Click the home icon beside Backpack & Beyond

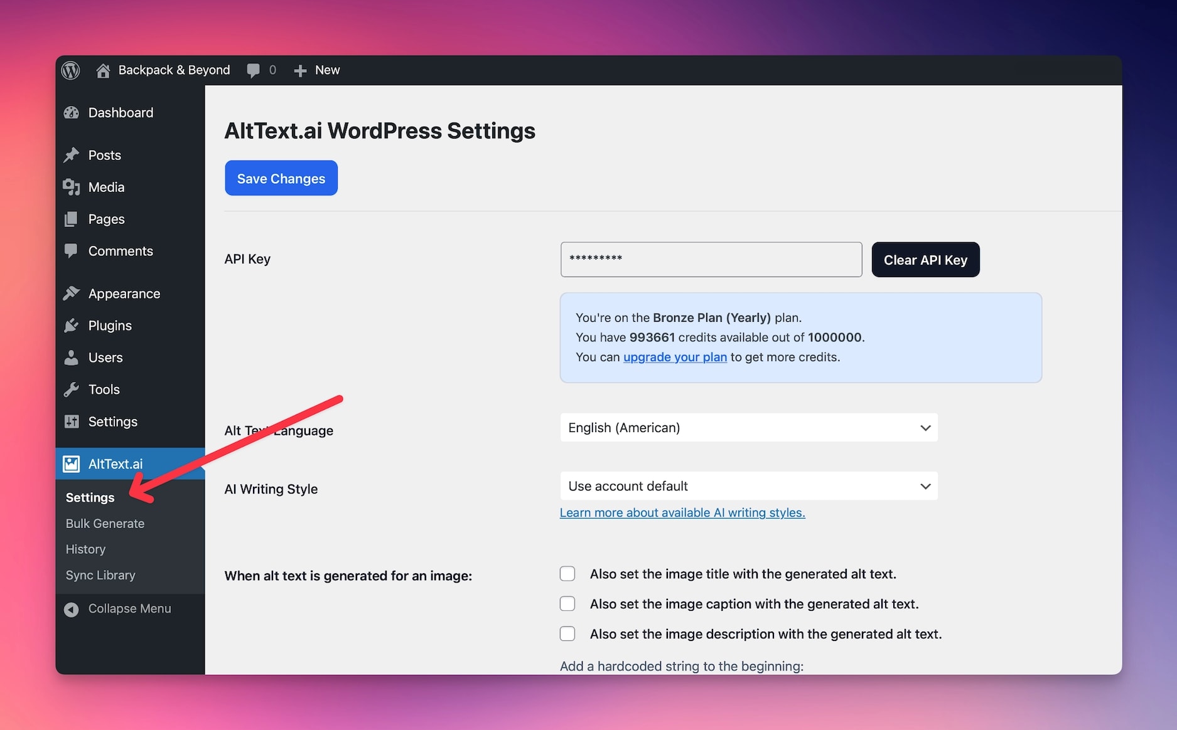(x=103, y=70)
